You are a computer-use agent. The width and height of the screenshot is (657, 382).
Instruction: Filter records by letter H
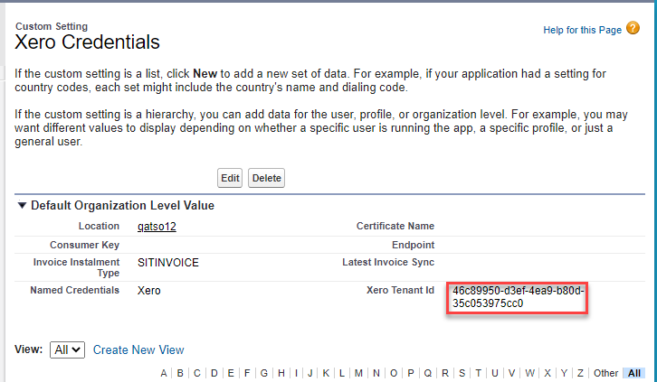tap(281, 373)
